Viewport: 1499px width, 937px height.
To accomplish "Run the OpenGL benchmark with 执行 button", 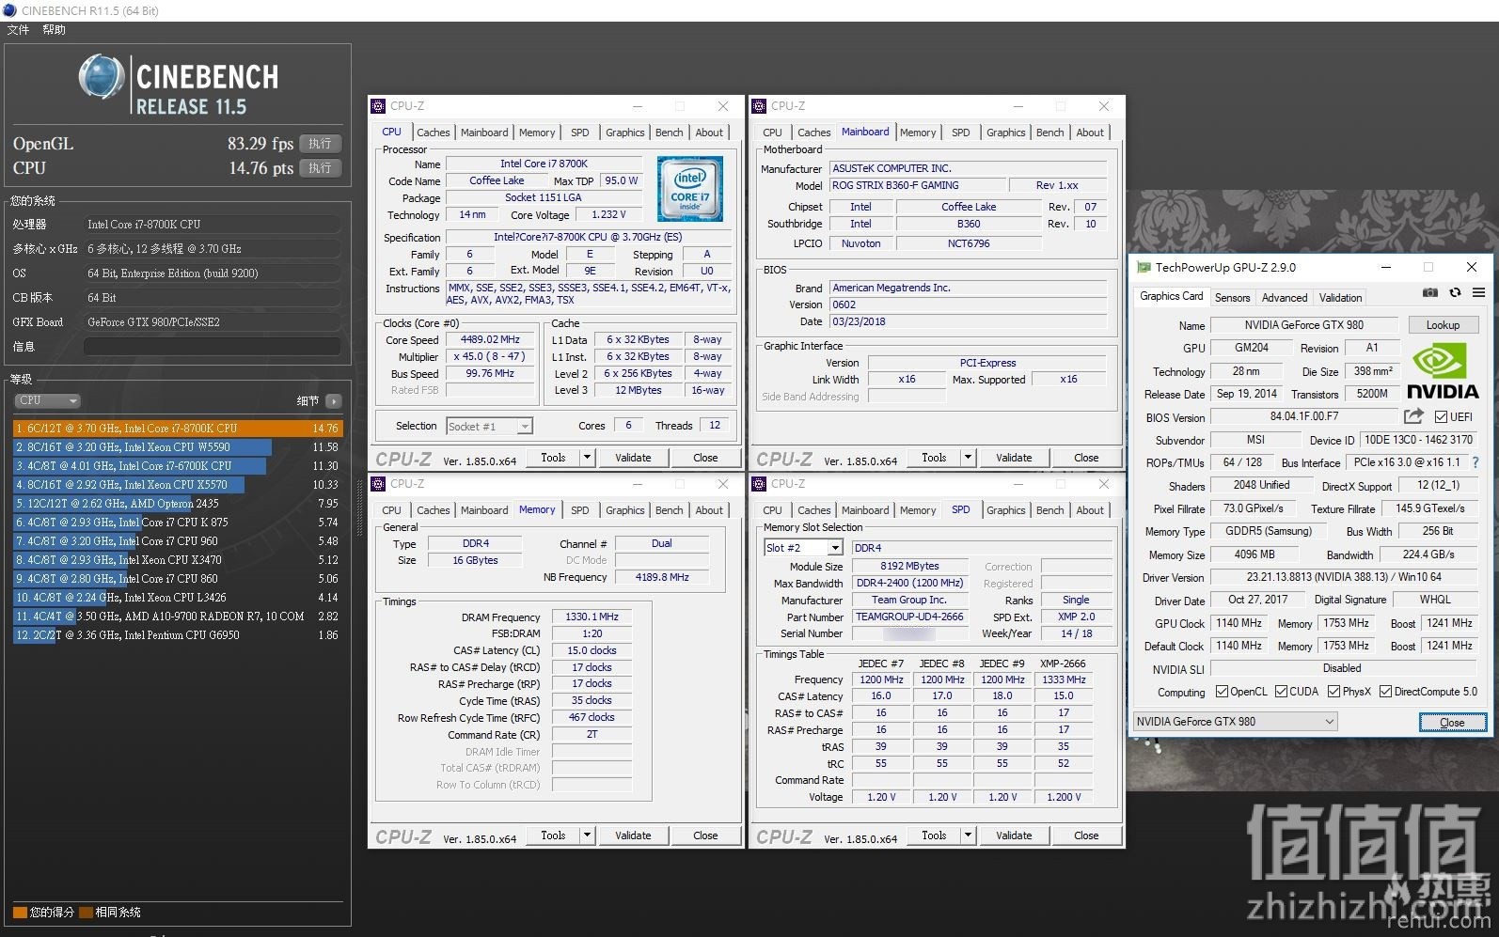I will pyautogui.click(x=320, y=144).
